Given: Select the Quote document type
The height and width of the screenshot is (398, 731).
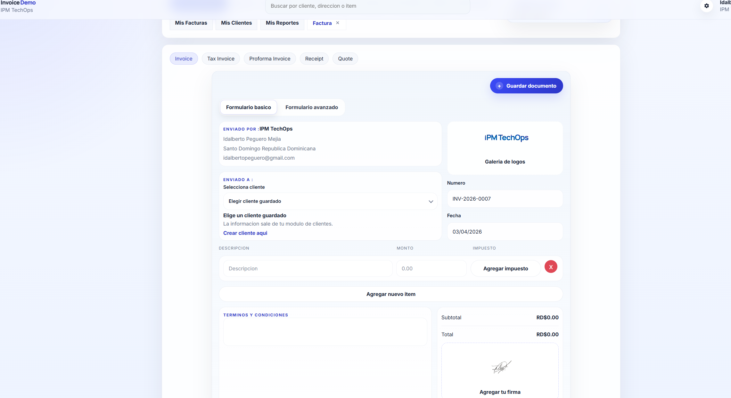Looking at the screenshot, I should click(x=345, y=59).
